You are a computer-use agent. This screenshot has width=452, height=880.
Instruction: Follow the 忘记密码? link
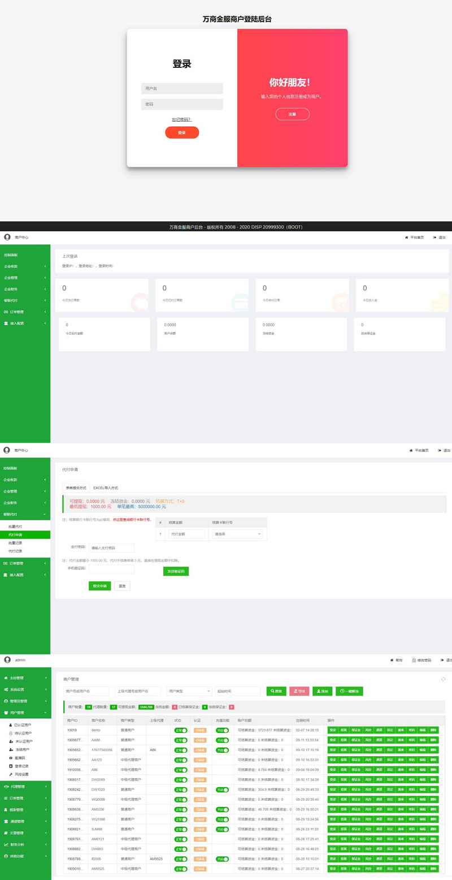(x=182, y=119)
